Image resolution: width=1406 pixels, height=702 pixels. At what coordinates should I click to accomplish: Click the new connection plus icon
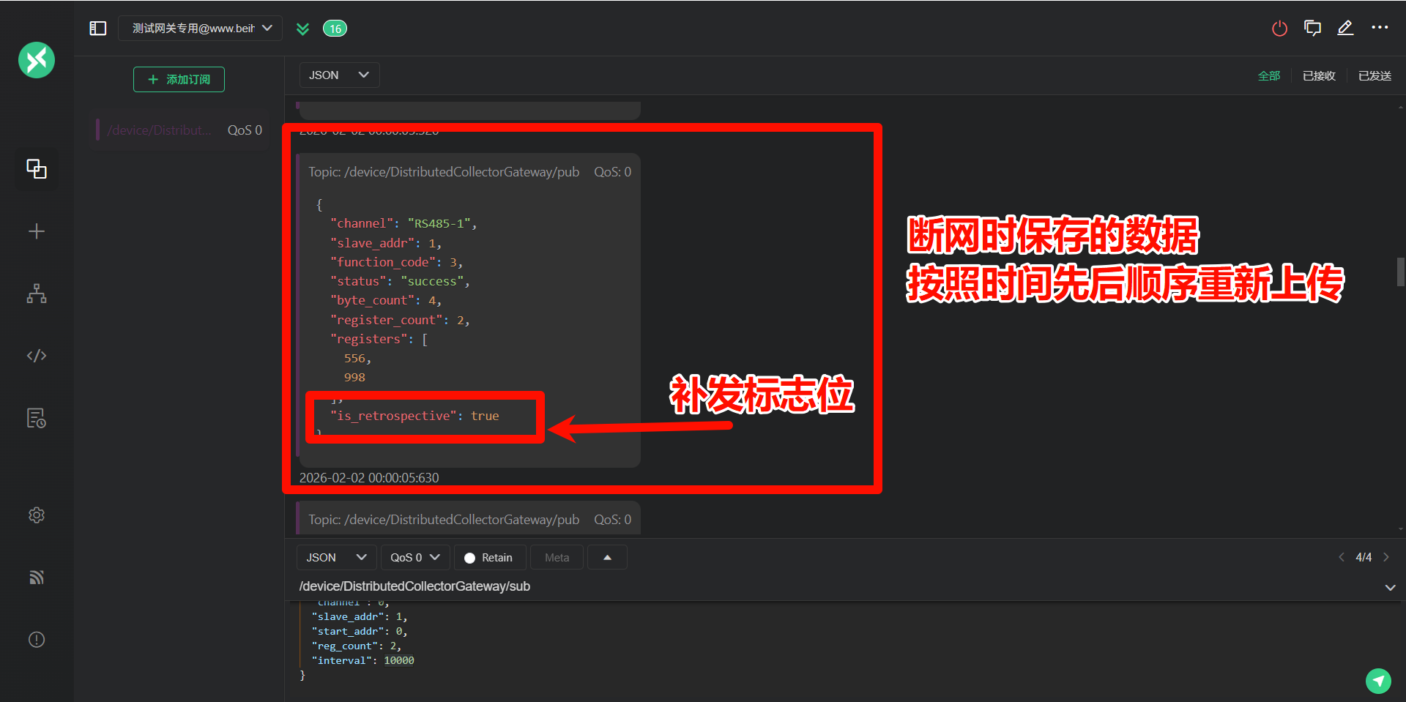pyautogui.click(x=37, y=231)
